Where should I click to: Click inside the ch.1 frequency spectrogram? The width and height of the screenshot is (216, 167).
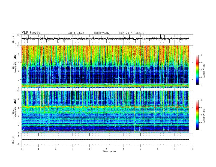(x=105, y=67)
